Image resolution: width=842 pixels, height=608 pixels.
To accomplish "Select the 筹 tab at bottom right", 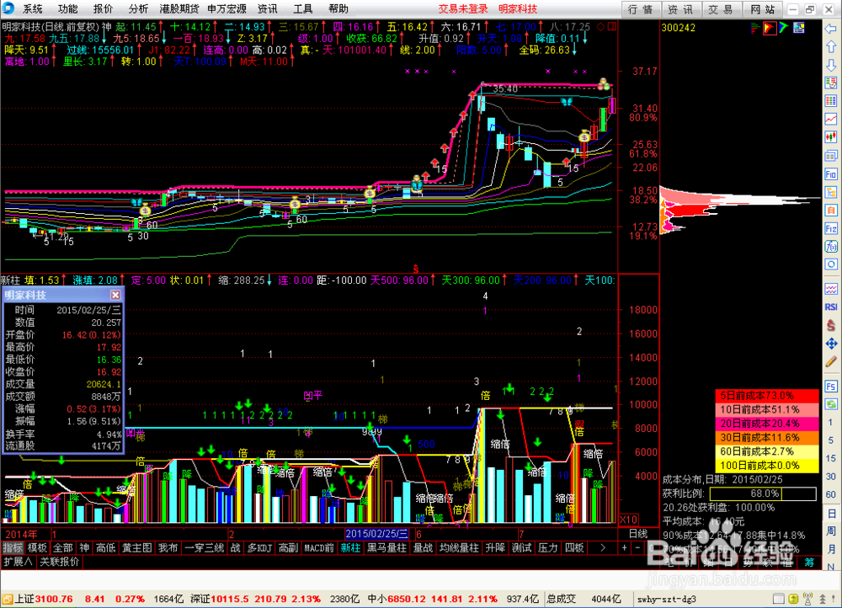I will [x=809, y=562].
